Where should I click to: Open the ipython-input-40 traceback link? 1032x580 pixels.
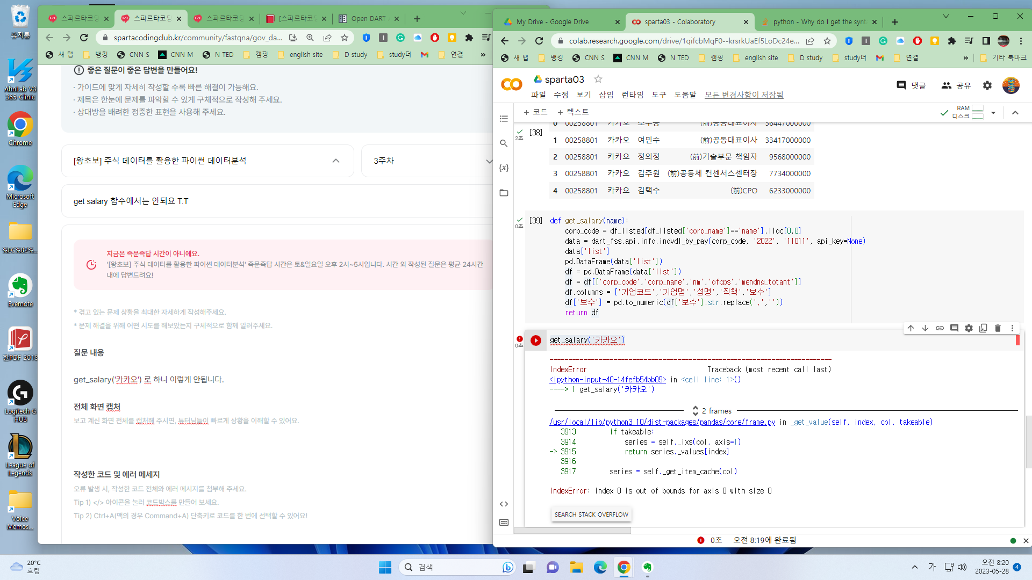(x=607, y=380)
